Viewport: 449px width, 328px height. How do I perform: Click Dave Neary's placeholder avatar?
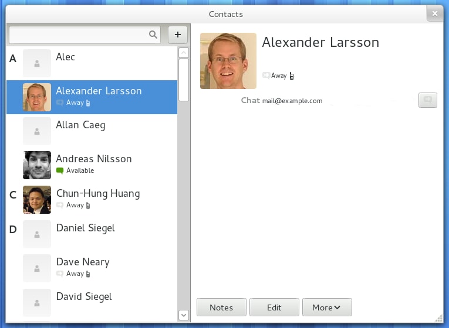(37, 268)
